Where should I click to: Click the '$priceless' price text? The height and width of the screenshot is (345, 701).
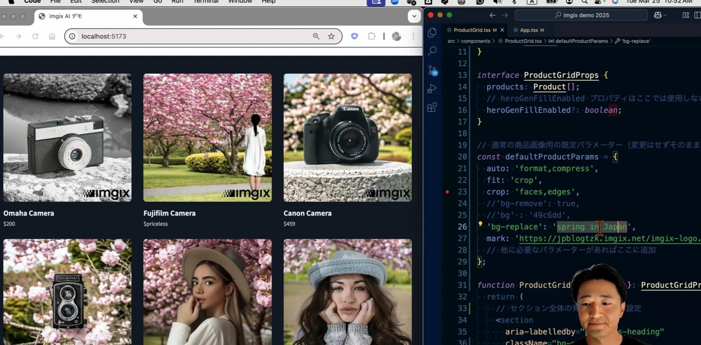[155, 224]
